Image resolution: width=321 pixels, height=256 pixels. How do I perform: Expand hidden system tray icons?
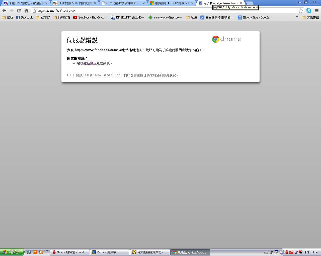click(282, 252)
